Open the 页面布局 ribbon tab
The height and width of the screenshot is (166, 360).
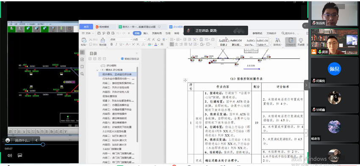click(157, 33)
